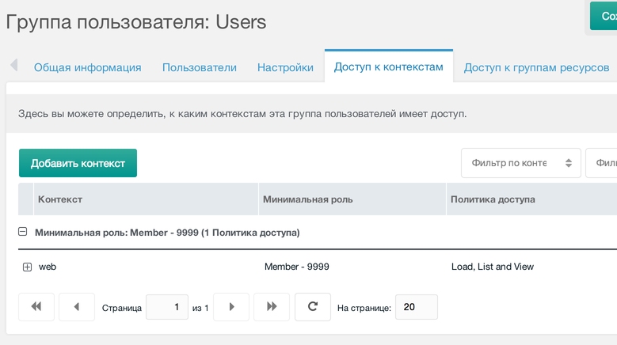Click the Добавить контекст button
This screenshot has height=345, width=617.
coord(78,163)
